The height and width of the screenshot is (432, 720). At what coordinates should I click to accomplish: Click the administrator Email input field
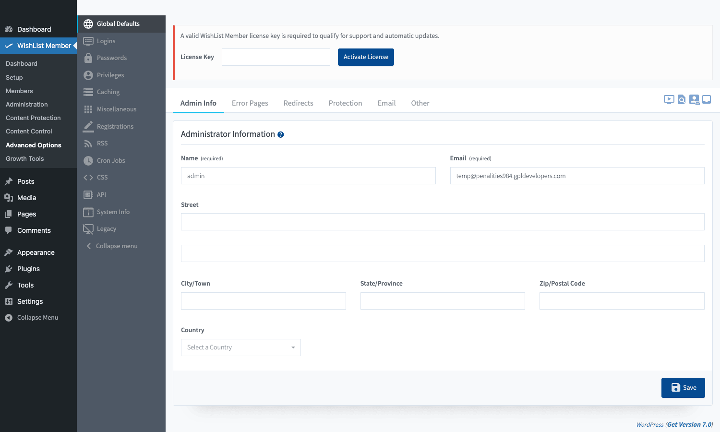click(577, 176)
